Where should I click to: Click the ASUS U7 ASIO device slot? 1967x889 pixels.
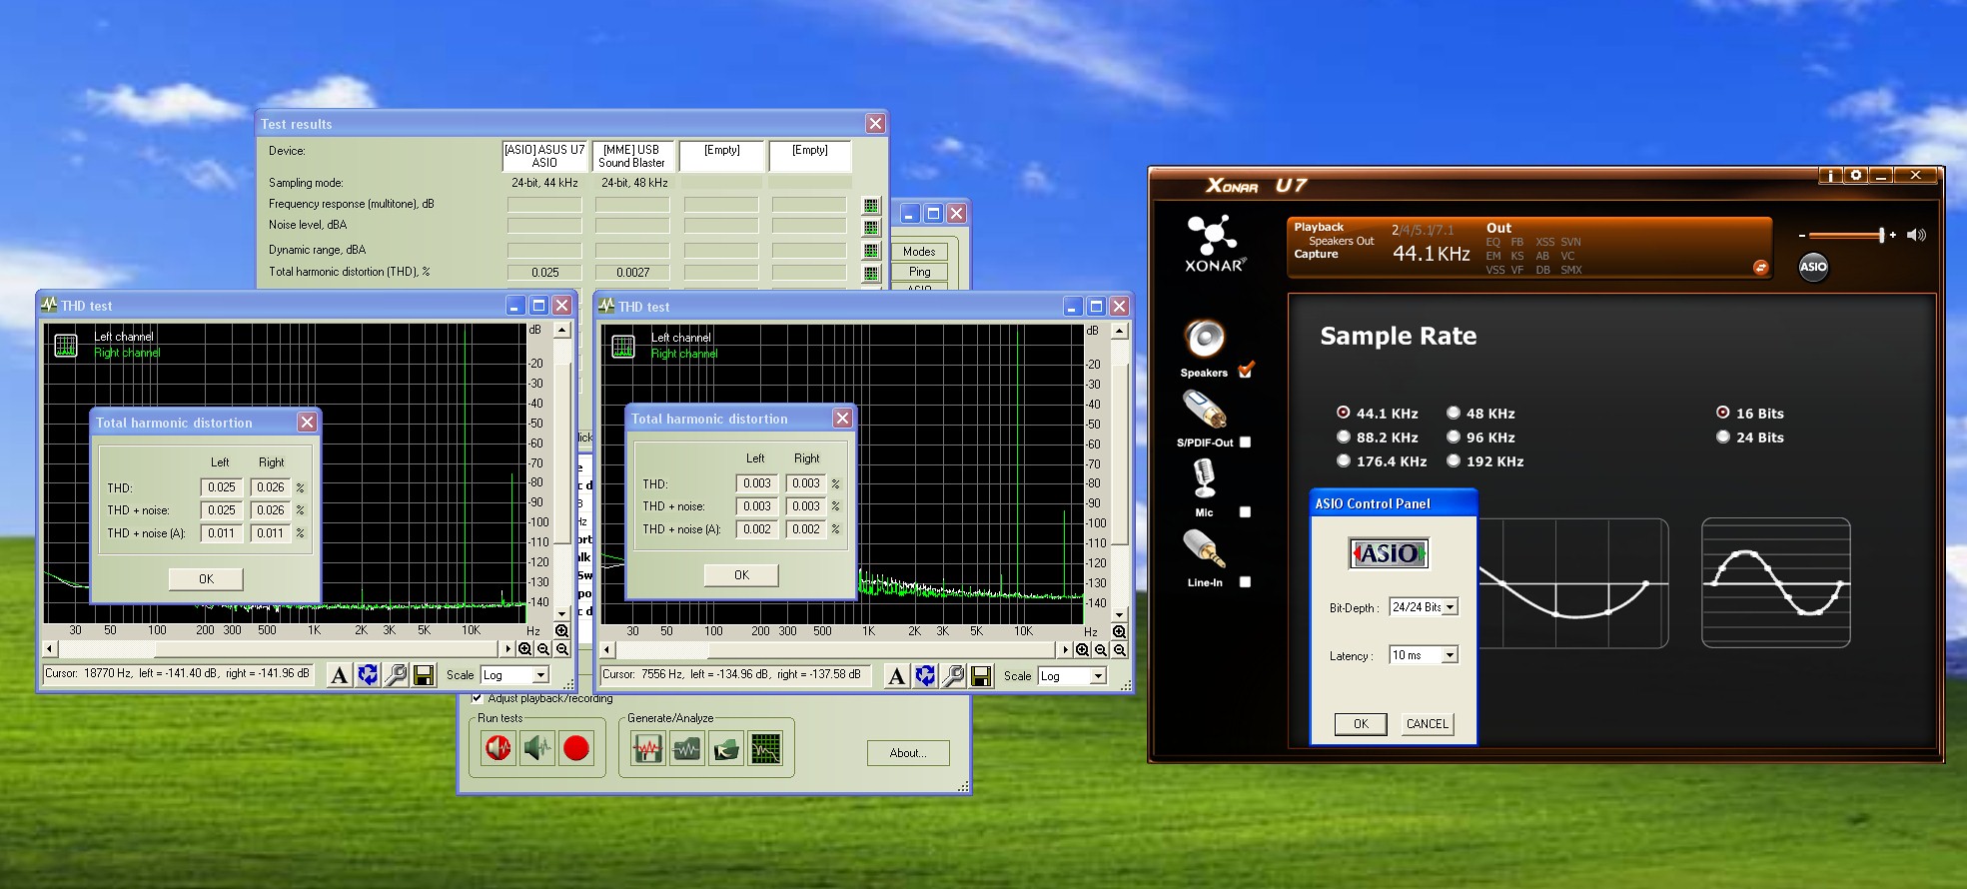pos(544,156)
